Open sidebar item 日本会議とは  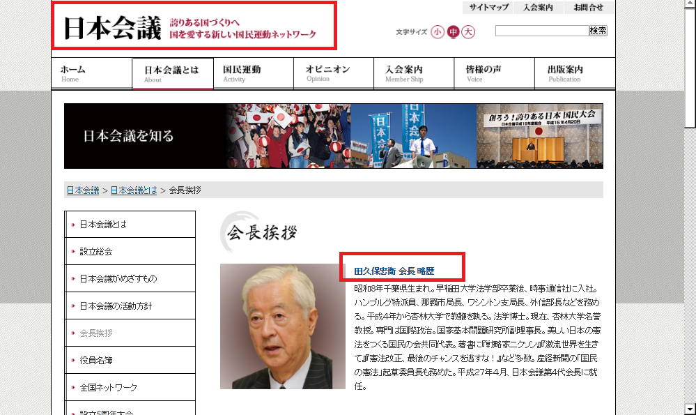pos(130,225)
